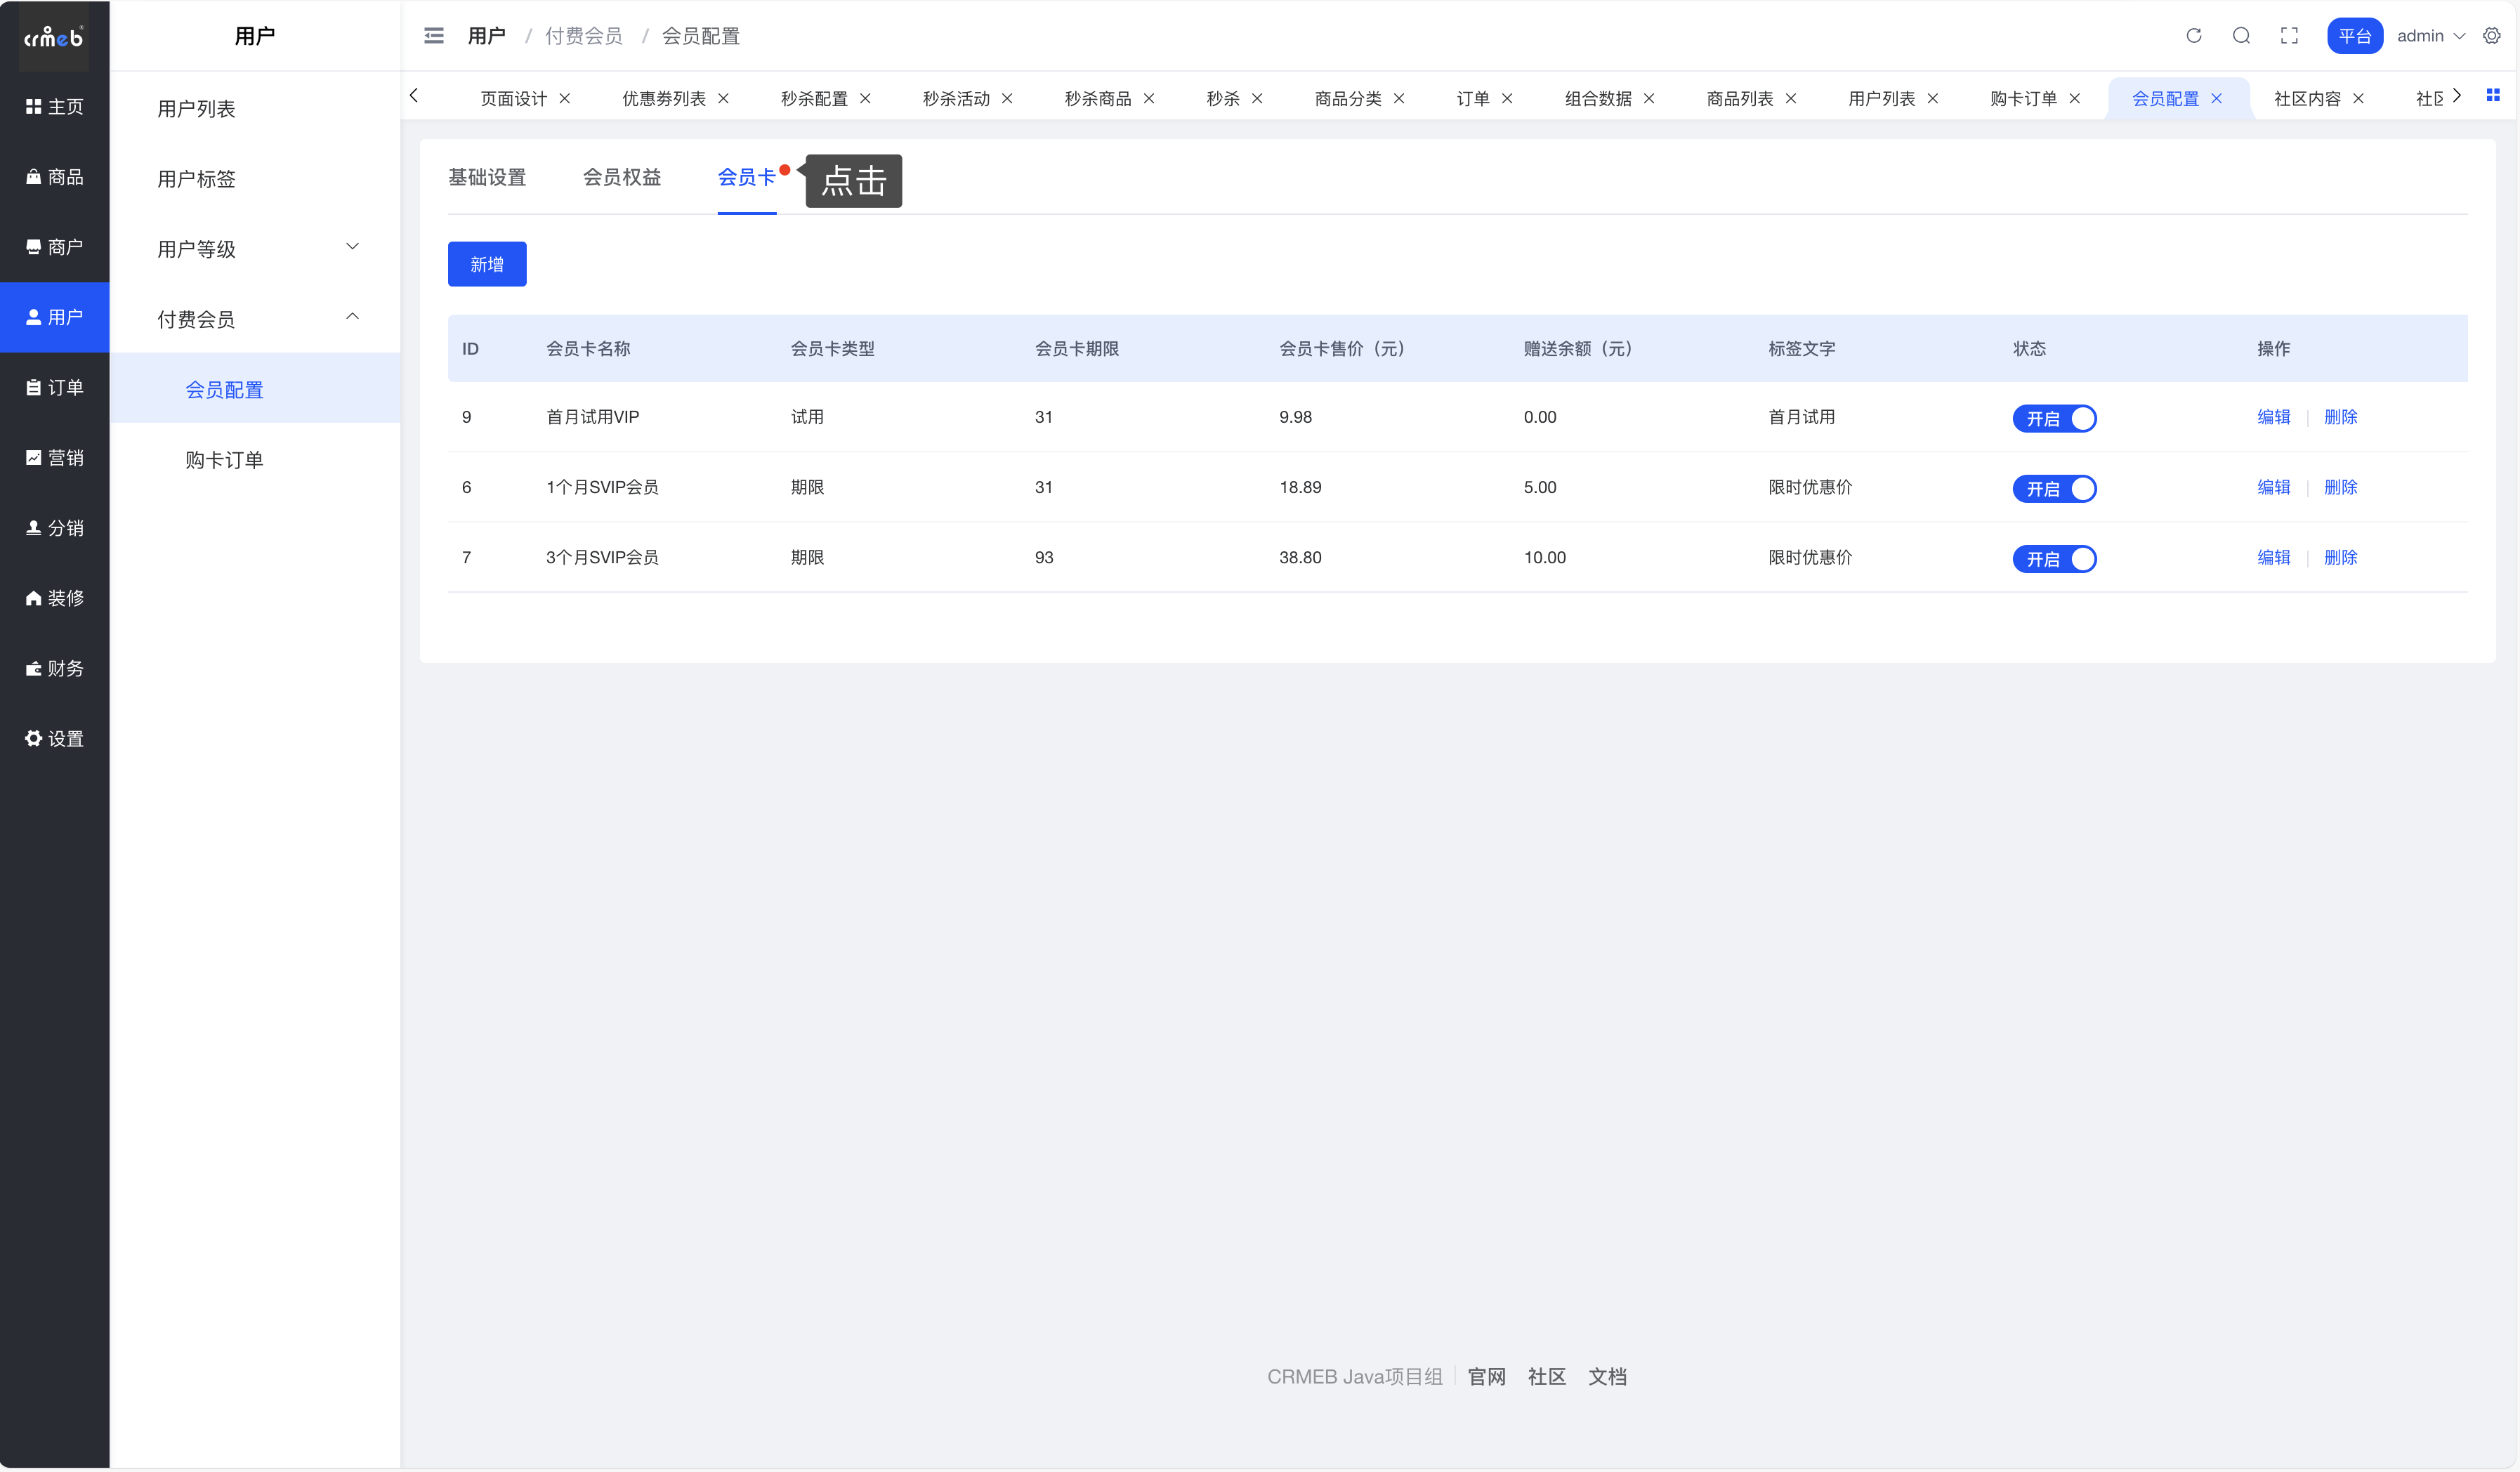This screenshot has height=1472, width=2520.
Task: Open the search magnifier icon
Action: pos(2241,36)
